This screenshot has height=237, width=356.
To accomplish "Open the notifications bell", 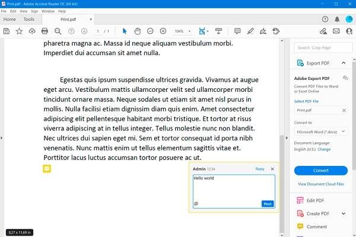I will (x=337, y=20).
